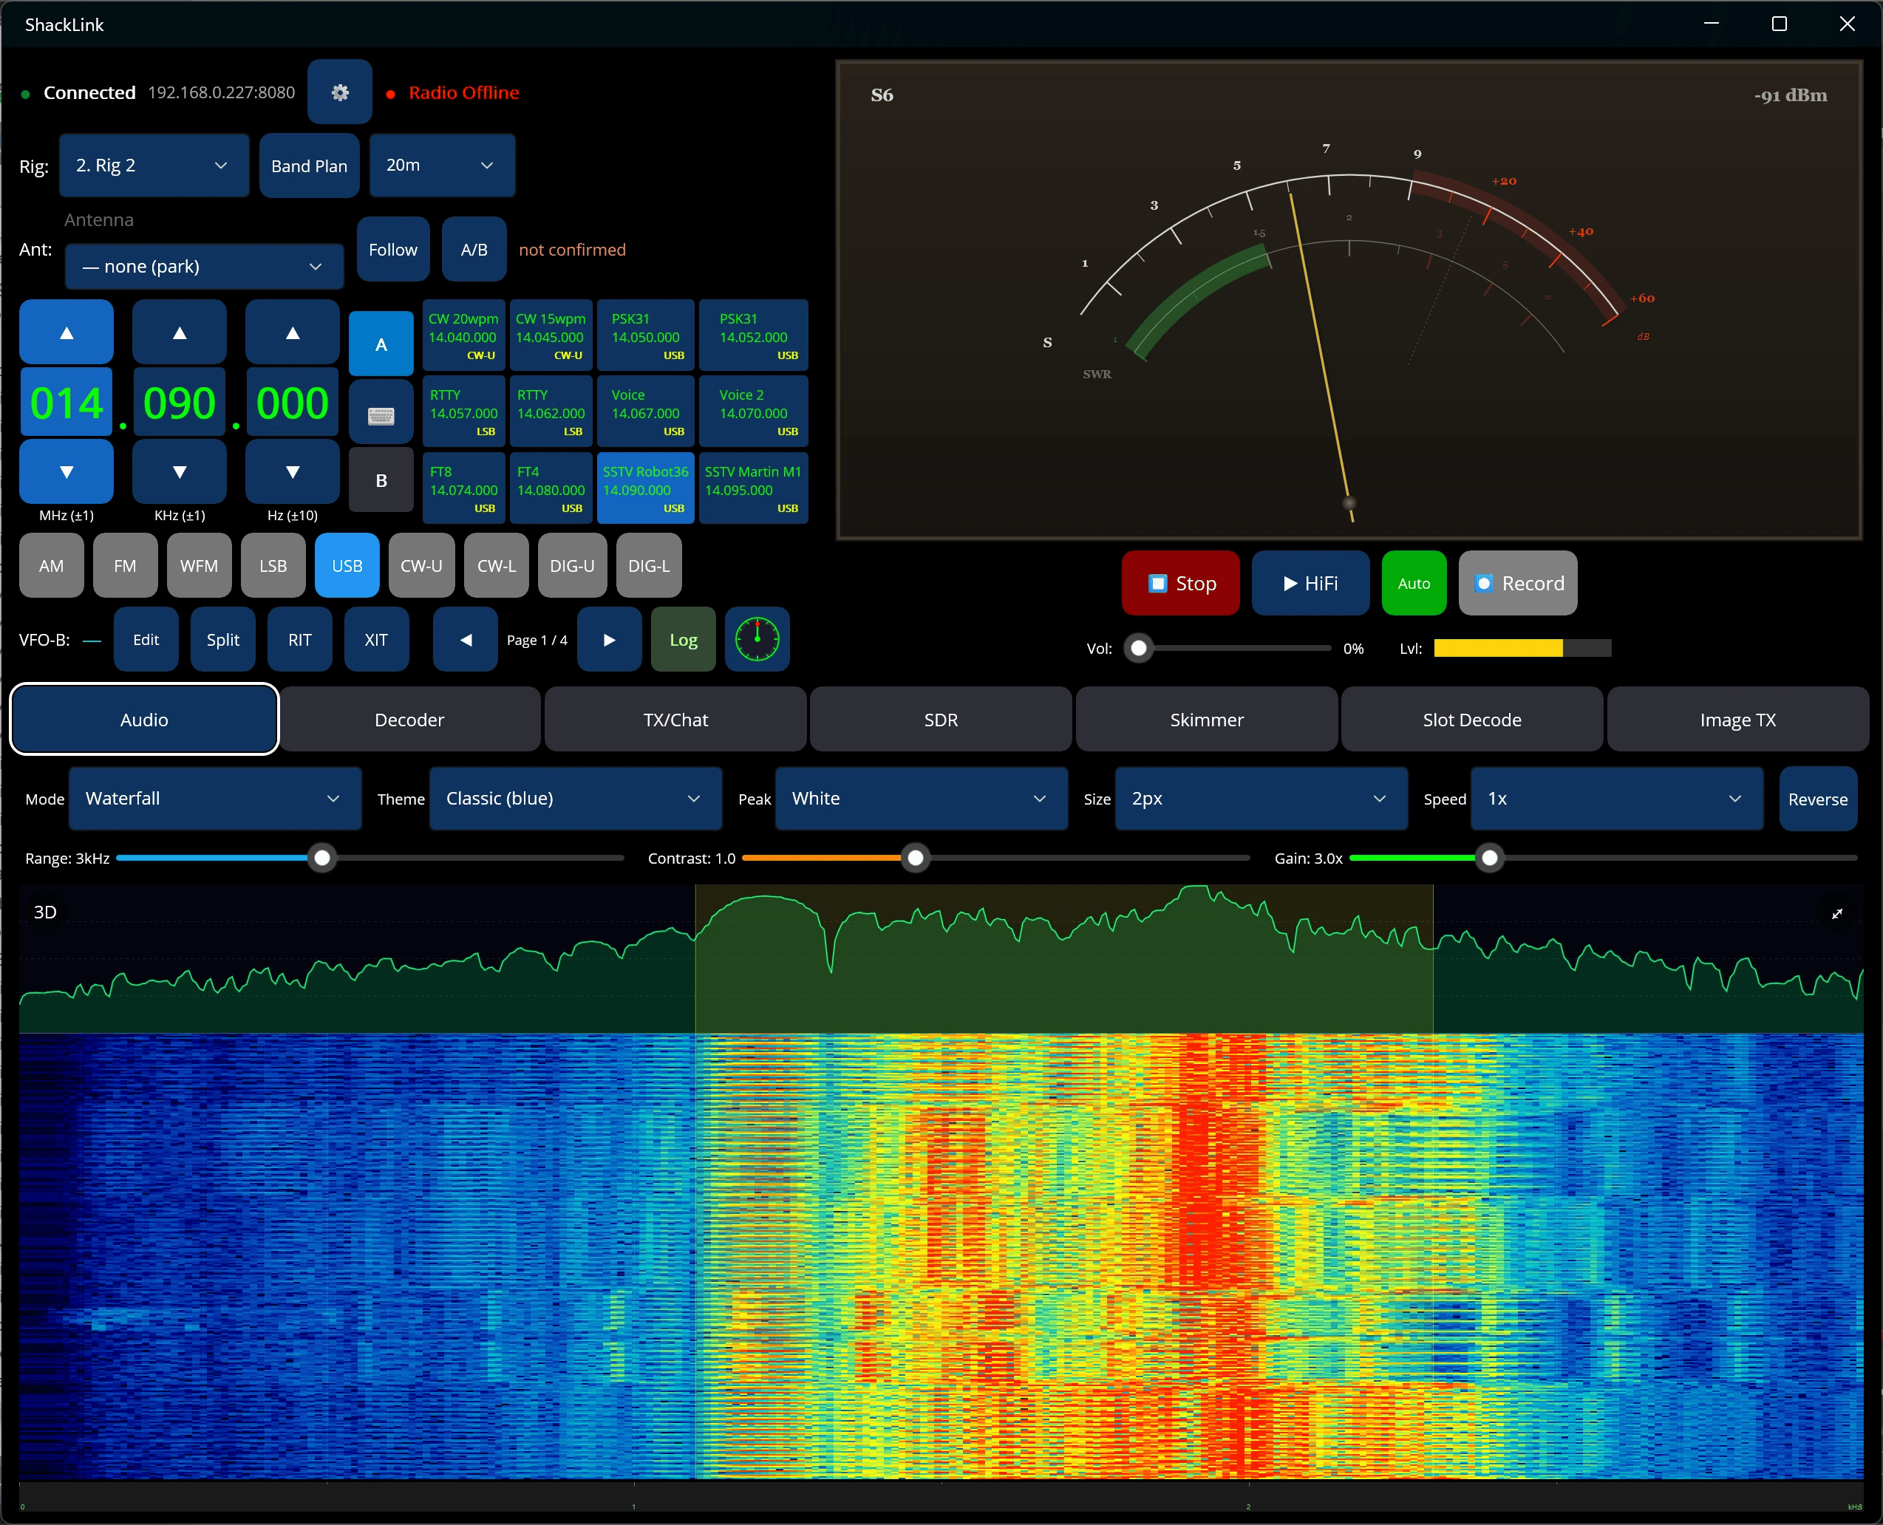Select the Voice 2 14.070.000 memory
This screenshot has height=1525, width=1883.
(x=753, y=412)
